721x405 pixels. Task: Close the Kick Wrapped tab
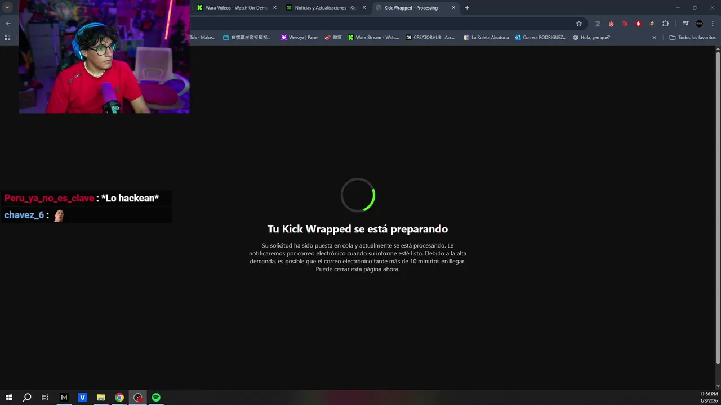point(453,8)
